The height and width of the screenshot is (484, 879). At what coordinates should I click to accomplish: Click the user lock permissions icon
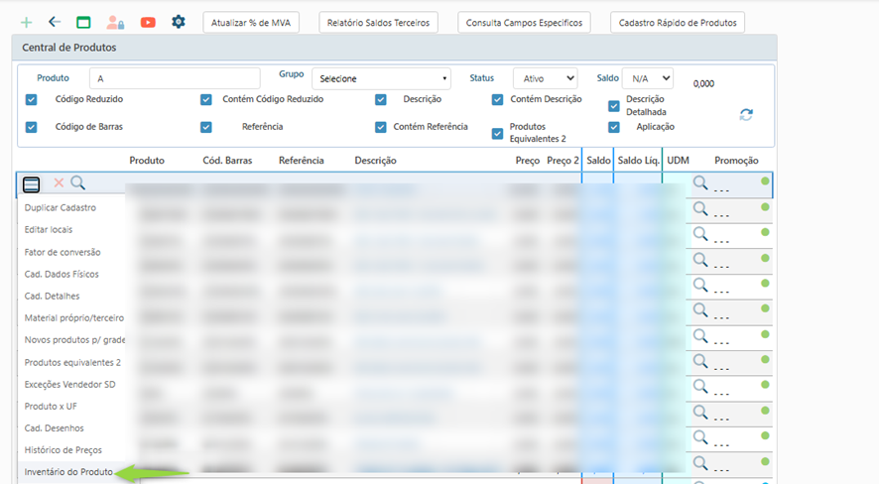coord(115,22)
